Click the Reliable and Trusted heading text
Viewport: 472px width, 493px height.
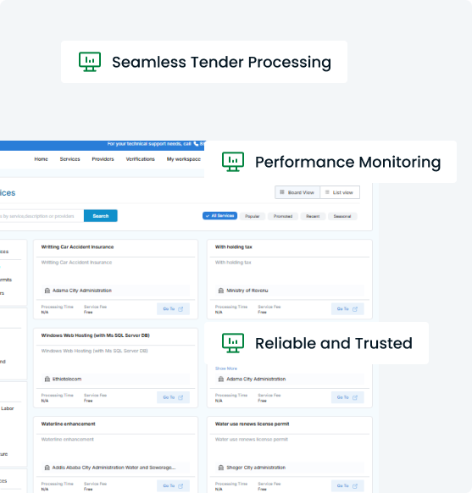coord(334,343)
